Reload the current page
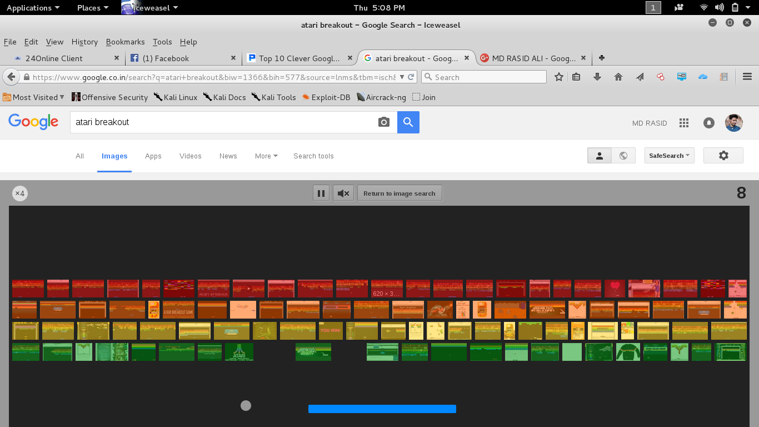The height and width of the screenshot is (427, 759). tap(411, 77)
